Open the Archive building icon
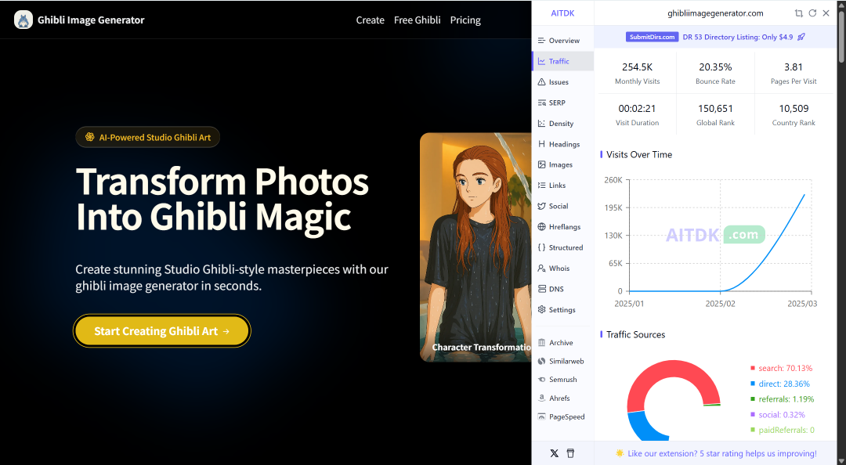Viewport: 846px width, 465px height. point(542,343)
